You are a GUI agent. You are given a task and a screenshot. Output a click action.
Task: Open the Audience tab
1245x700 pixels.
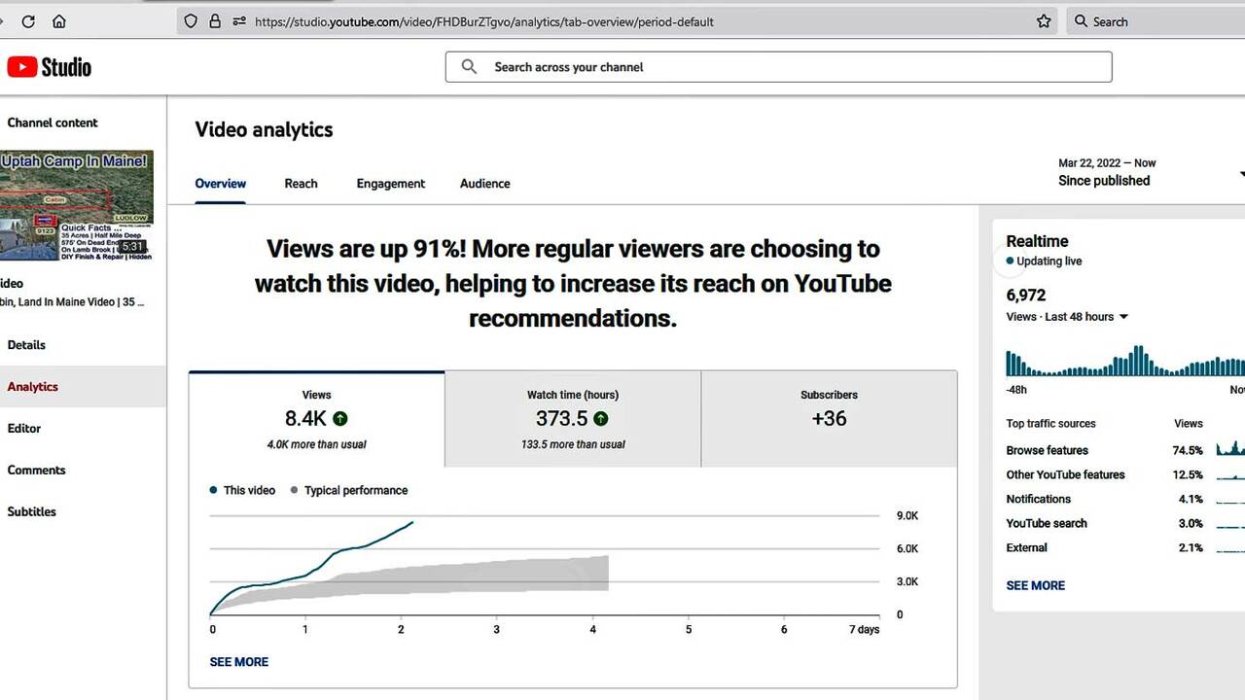[x=485, y=184]
